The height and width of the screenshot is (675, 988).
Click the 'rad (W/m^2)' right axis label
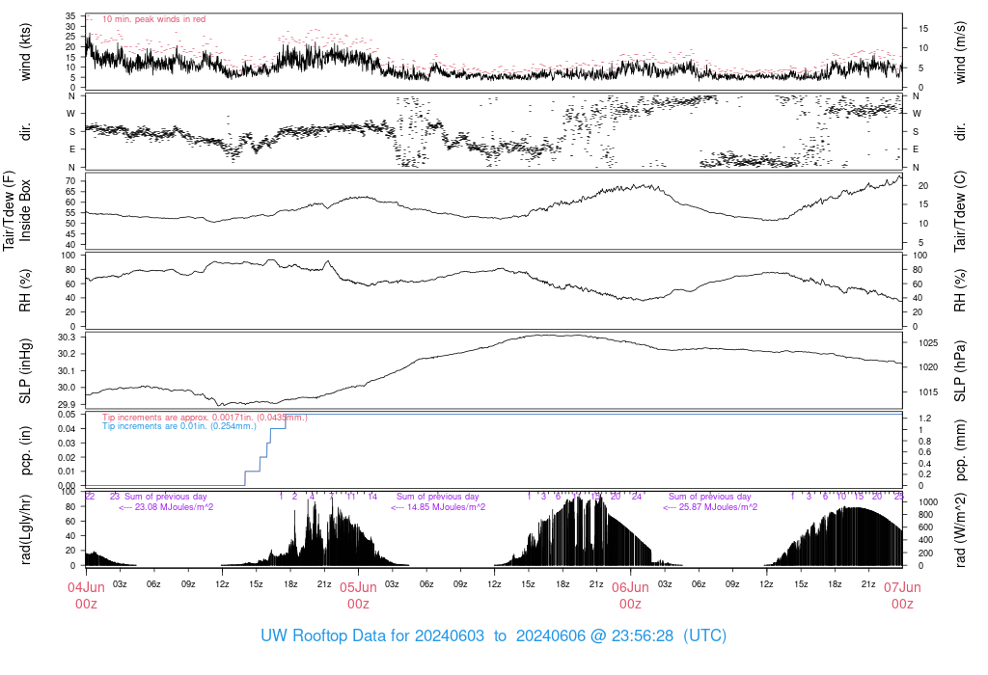coord(960,529)
